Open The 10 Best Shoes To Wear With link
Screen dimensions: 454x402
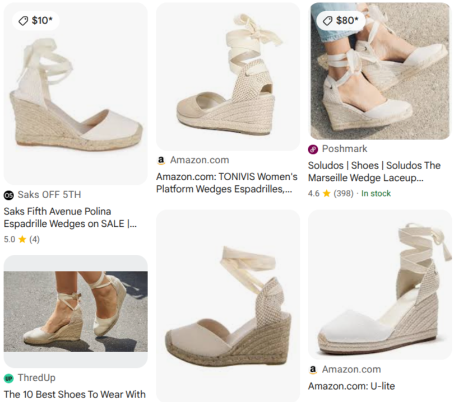click(x=75, y=395)
